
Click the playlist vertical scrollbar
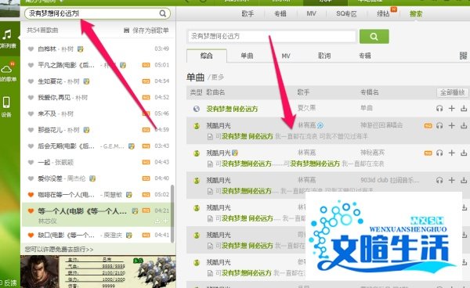172,214
